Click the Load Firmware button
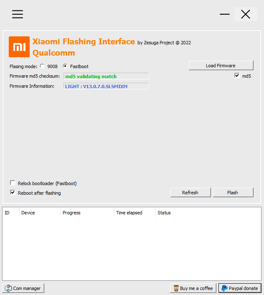This screenshot has width=264, height=295. pyautogui.click(x=221, y=66)
